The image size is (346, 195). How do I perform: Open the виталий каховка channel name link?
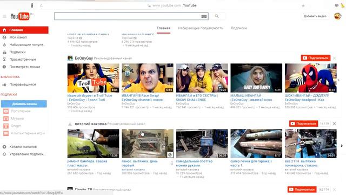pos(90,124)
